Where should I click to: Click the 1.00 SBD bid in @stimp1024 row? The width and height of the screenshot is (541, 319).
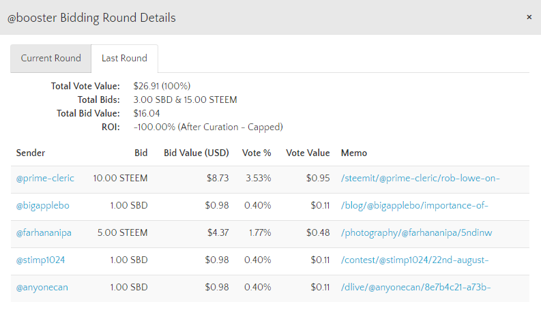pos(129,260)
